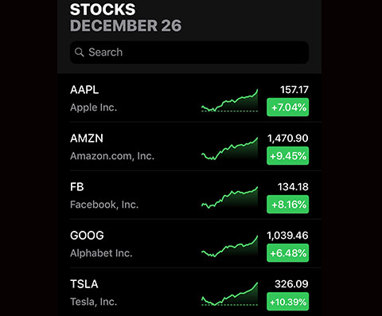
Task: Click the search magnifier icon
Action: tap(79, 53)
